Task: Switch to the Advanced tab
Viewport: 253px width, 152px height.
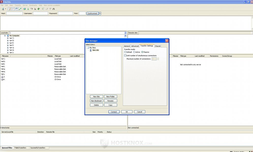Action: click(x=135, y=46)
